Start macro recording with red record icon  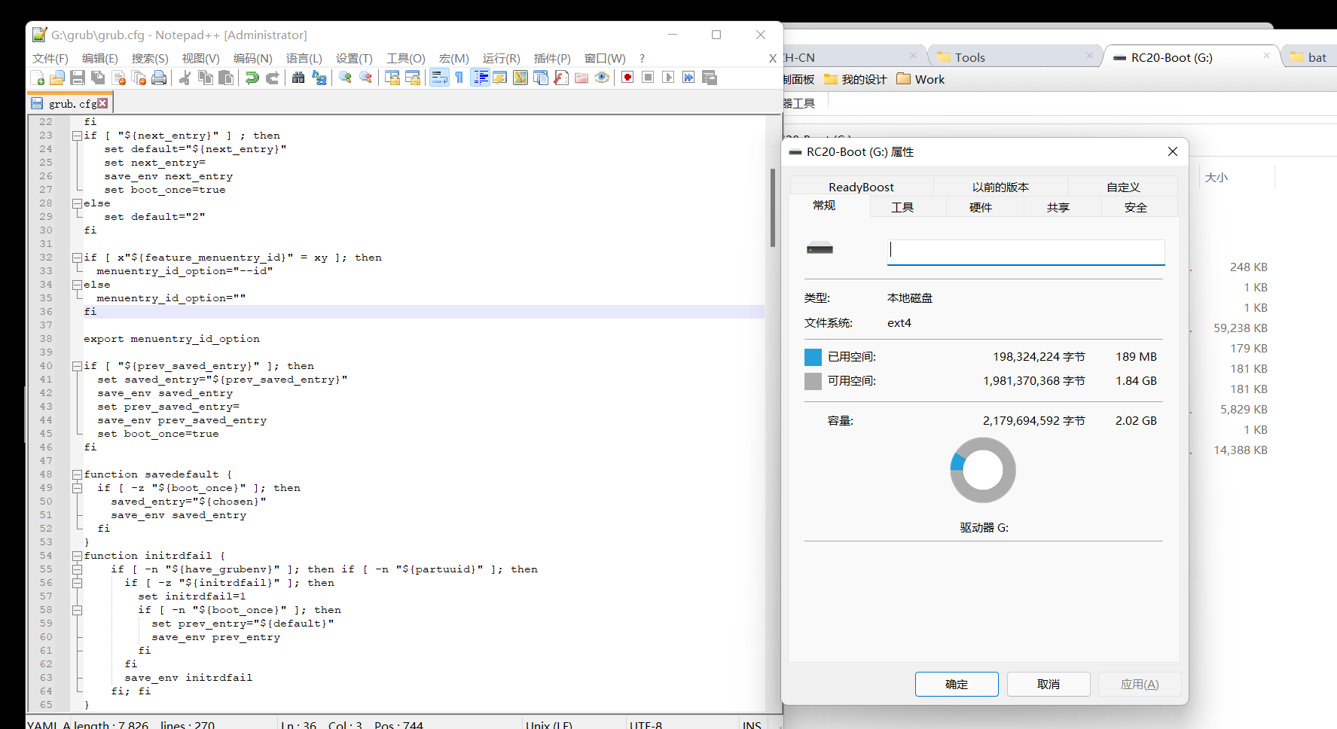pyautogui.click(x=627, y=78)
